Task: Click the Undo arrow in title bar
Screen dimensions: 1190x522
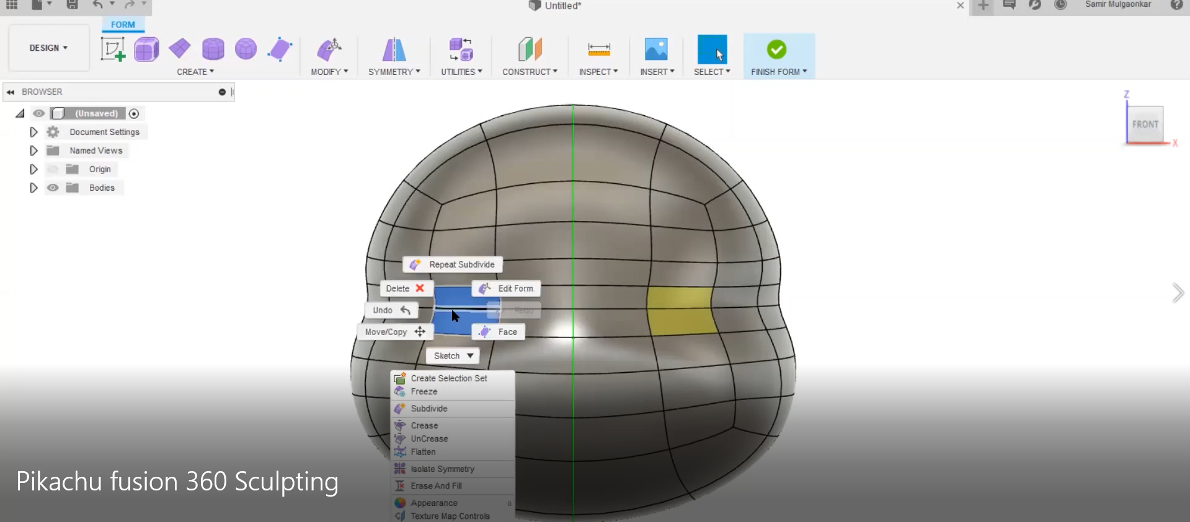Action: pyautogui.click(x=98, y=5)
